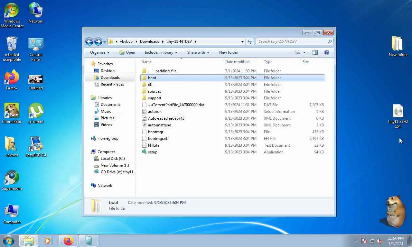412x247 pixels.
Task: Select the ~uTorrentPartFile_4A7000000.dat file
Action: (x=232, y=105)
